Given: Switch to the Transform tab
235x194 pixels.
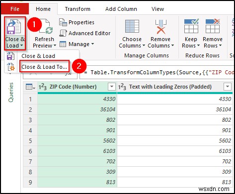Looking at the screenshot, I should pos(78,9).
